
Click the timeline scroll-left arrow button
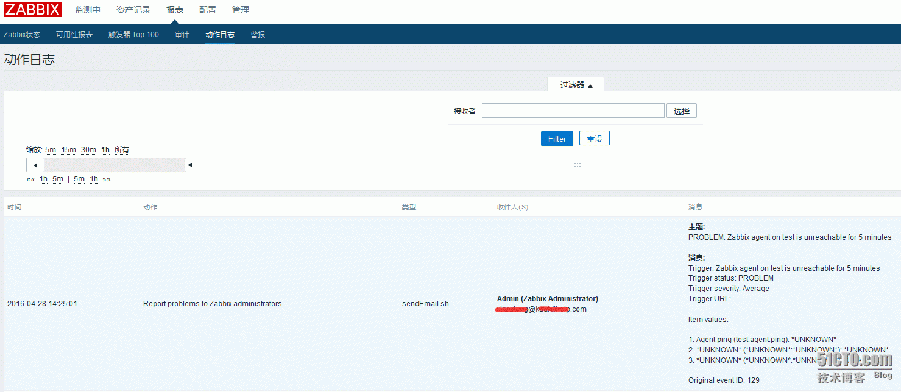click(x=35, y=165)
